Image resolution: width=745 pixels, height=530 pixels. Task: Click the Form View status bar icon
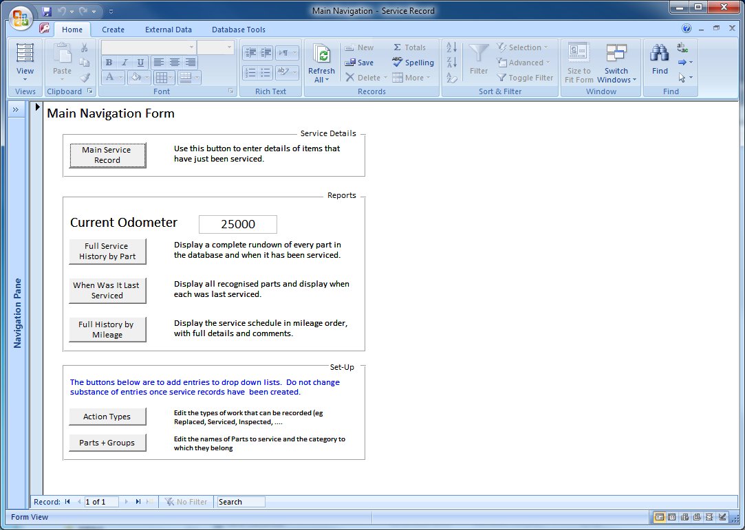660,517
